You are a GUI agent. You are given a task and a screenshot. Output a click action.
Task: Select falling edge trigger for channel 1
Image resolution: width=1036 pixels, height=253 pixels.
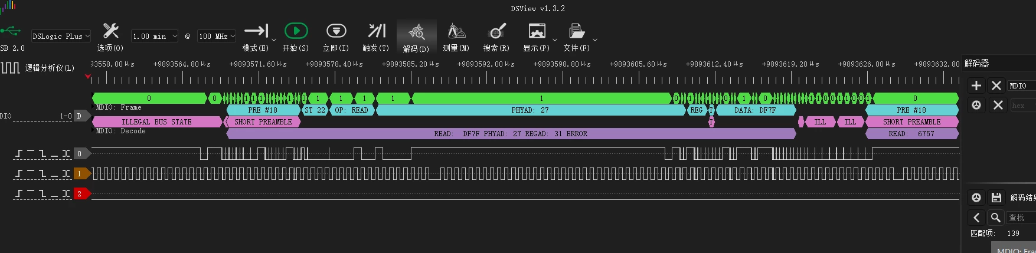point(43,174)
